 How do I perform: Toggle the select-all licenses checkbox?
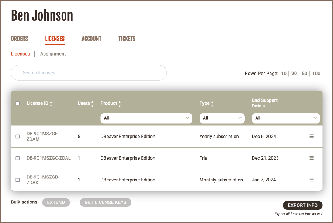point(18,103)
